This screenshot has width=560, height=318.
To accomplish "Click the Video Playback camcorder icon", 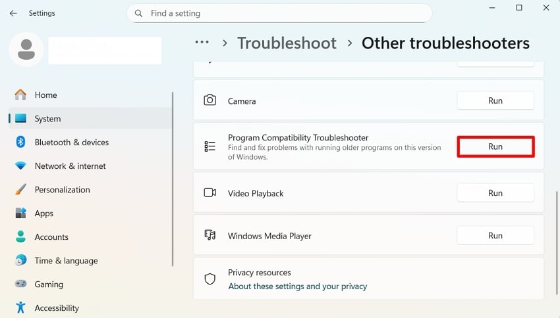I will coord(210,193).
